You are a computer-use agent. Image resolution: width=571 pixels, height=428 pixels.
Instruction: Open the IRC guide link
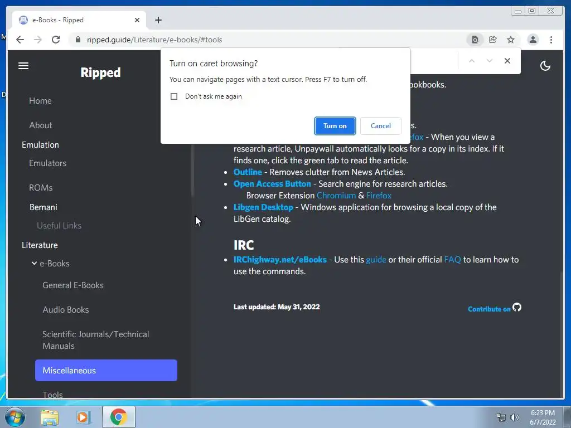coord(376,260)
